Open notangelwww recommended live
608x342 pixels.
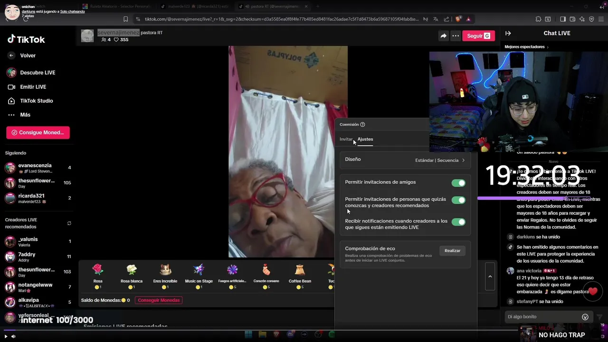tap(38, 287)
